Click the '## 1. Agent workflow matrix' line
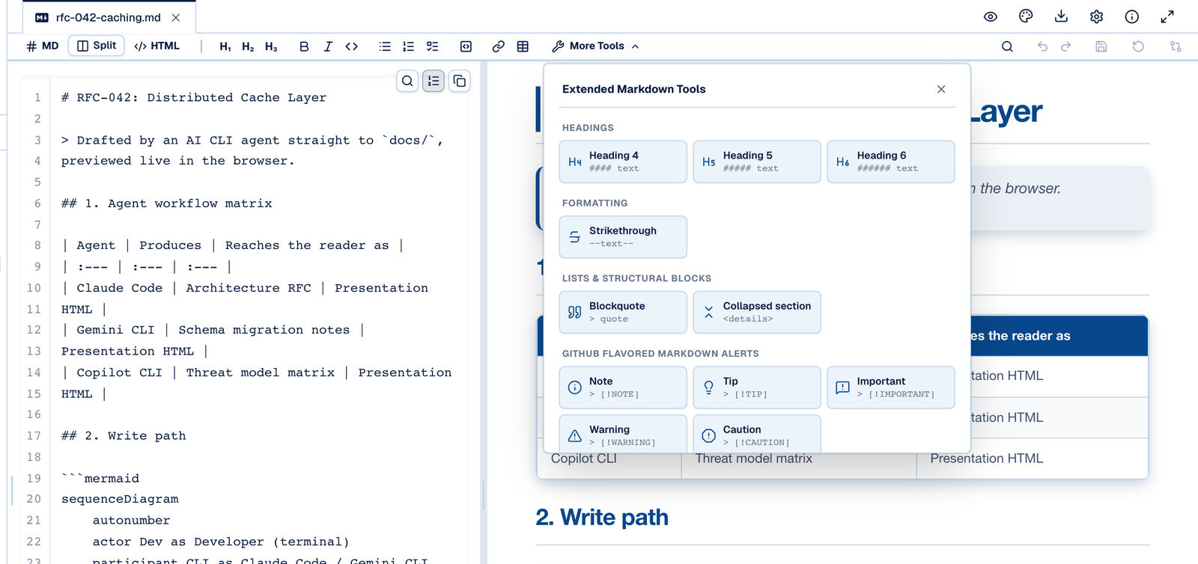1198x564 pixels. 166,203
